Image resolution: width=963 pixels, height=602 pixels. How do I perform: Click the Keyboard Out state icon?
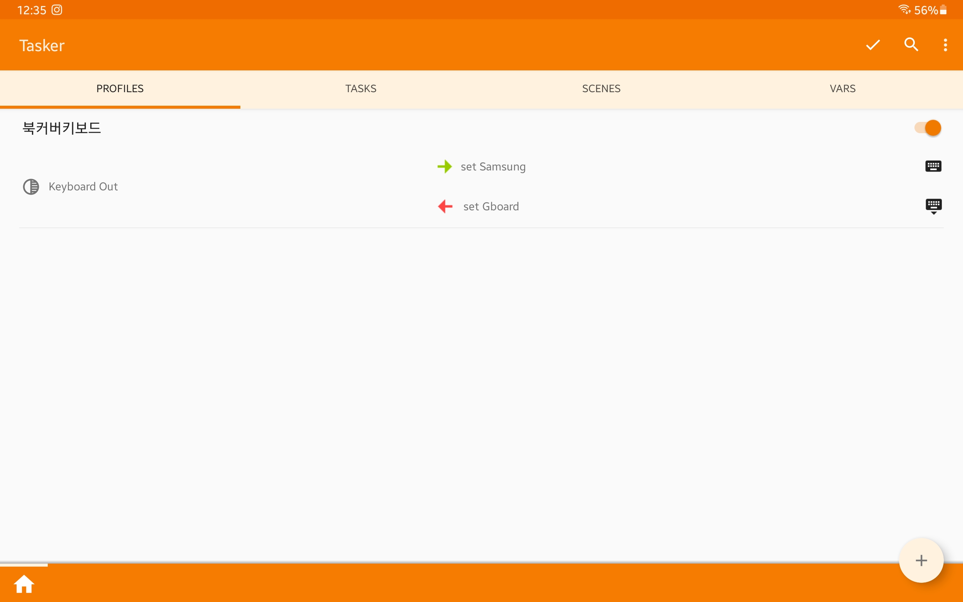pyautogui.click(x=31, y=186)
